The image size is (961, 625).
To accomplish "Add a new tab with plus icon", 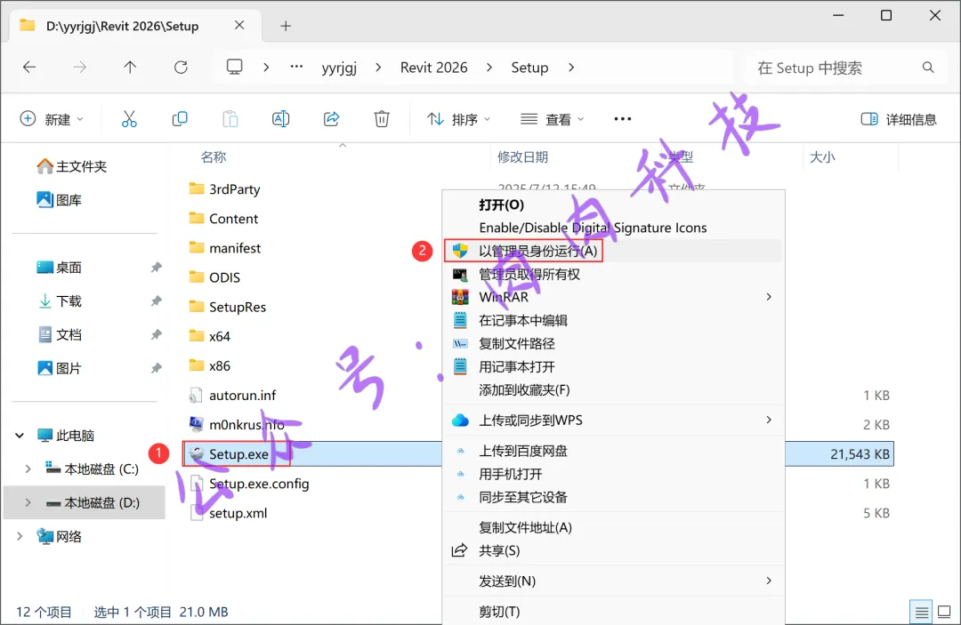I will (x=286, y=26).
